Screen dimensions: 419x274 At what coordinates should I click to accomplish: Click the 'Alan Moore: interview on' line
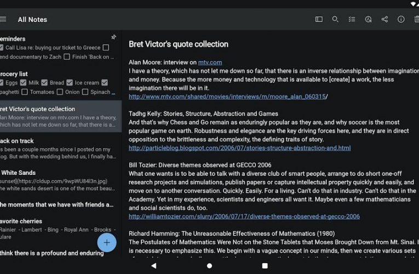pos(163,62)
